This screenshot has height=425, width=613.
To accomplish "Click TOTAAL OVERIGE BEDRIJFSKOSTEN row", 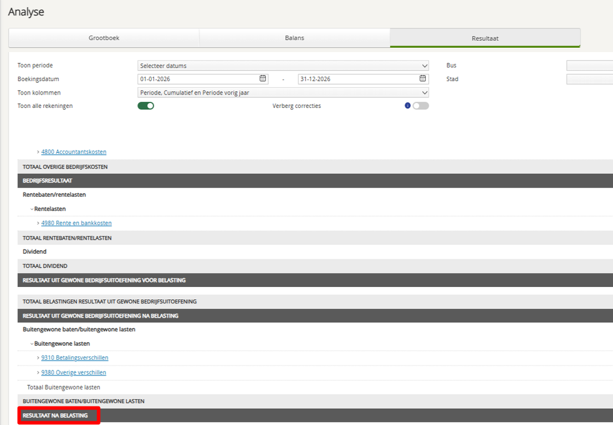I will (x=315, y=167).
